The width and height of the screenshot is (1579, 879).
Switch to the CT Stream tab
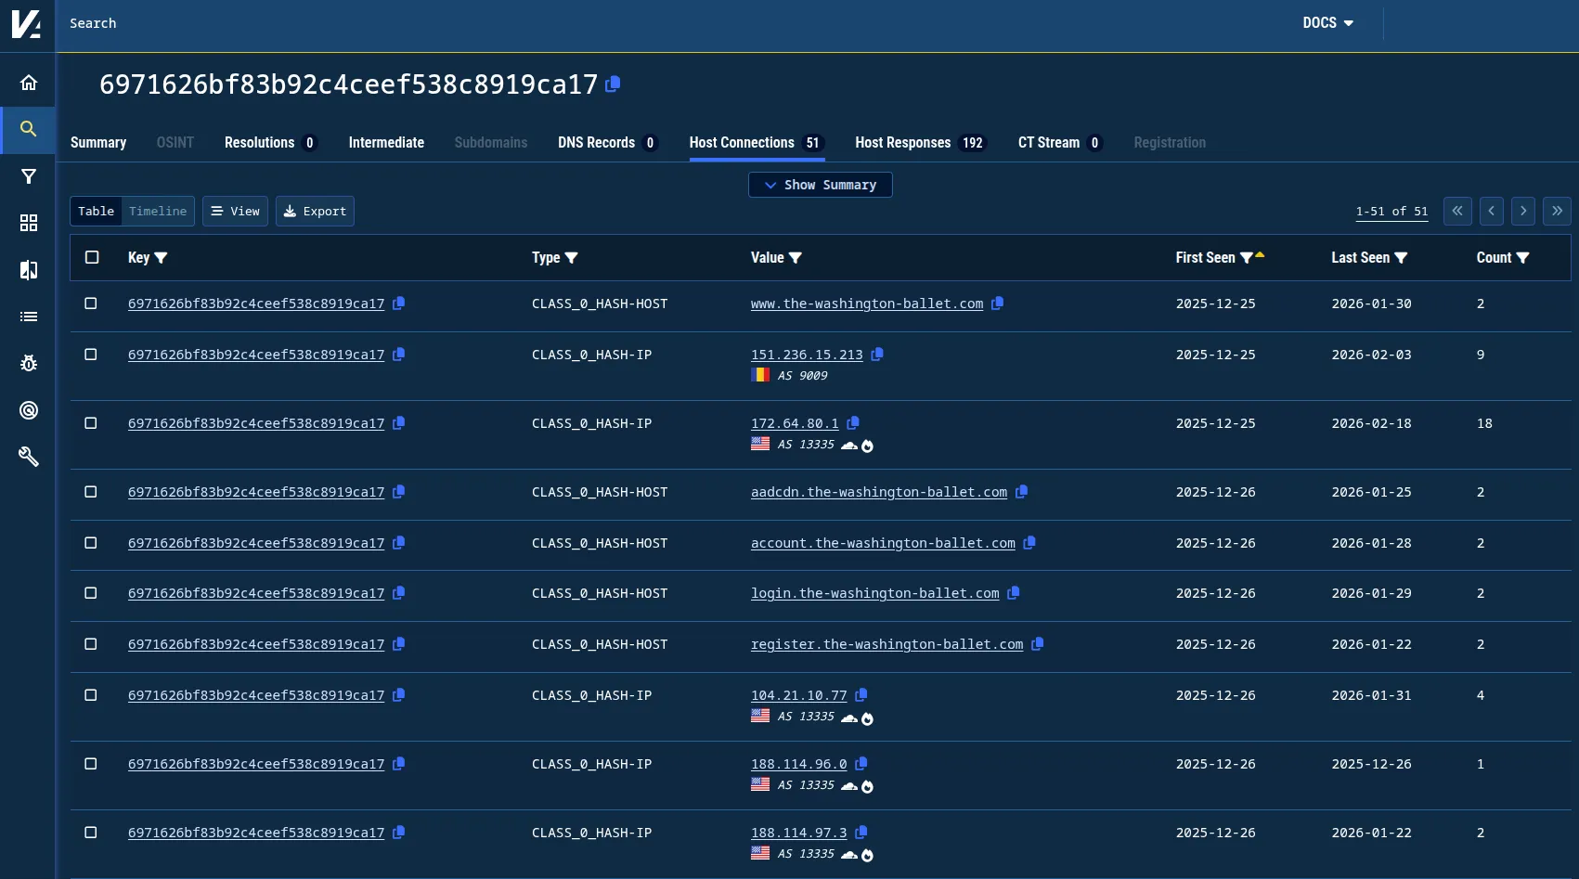click(x=1059, y=143)
